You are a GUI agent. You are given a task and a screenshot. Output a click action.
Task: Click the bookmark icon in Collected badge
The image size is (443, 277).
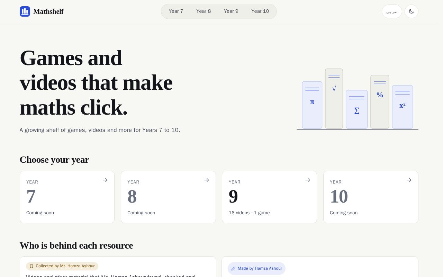[31, 266]
